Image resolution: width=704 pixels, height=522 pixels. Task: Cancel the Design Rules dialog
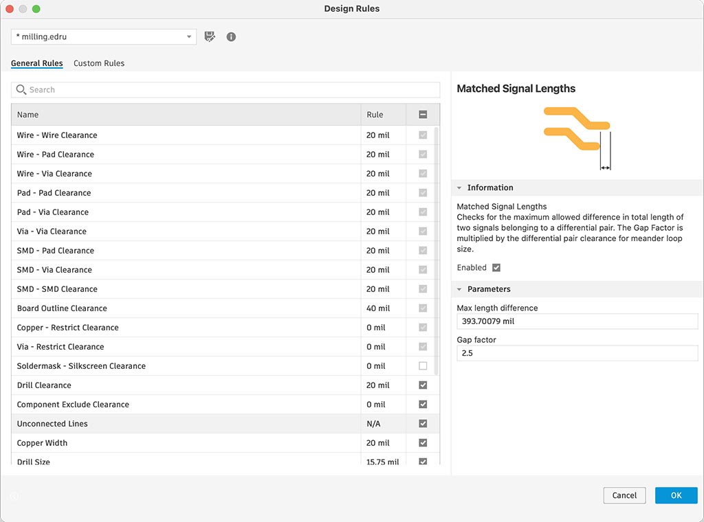(624, 495)
